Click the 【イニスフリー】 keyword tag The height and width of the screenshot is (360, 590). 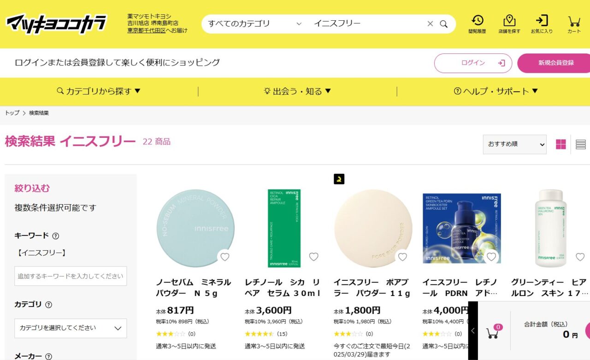pos(41,253)
